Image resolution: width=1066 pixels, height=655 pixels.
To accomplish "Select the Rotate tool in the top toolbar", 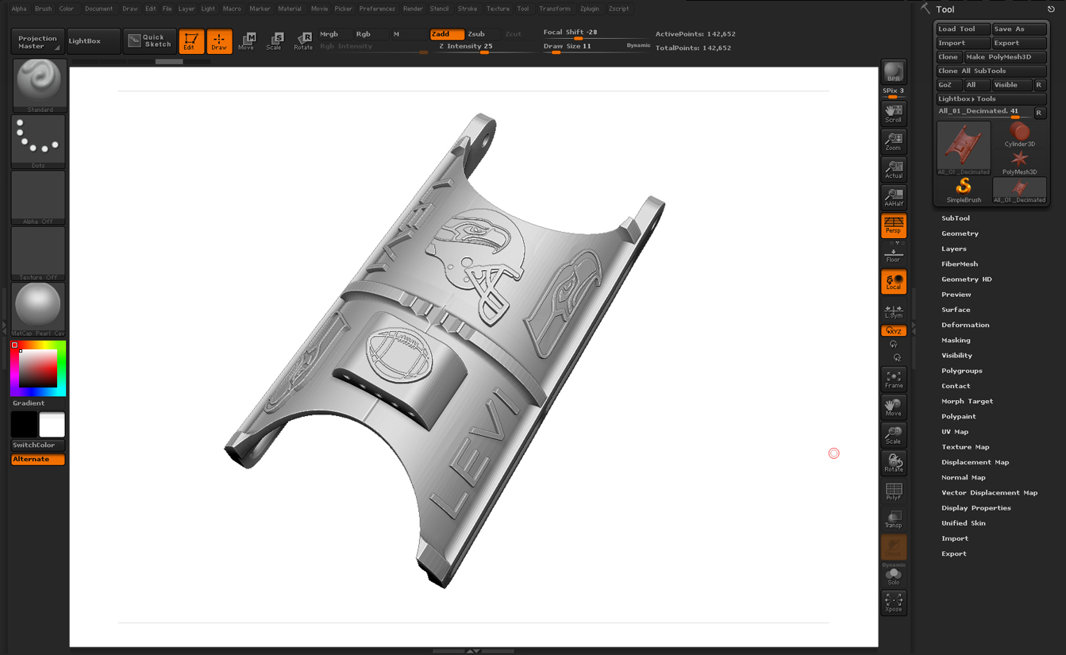I will 302,41.
